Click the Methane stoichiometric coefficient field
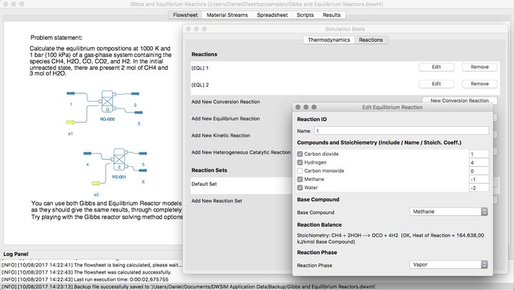Image resolution: width=514 pixels, height=290 pixels. [479, 180]
